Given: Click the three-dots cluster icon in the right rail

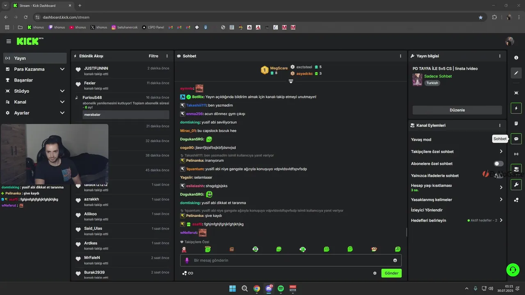Looking at the screenshot, I should pos(516,200).
